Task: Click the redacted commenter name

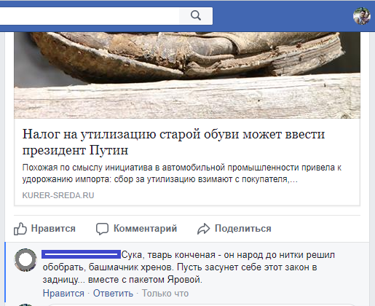Action: pos(81,254)
